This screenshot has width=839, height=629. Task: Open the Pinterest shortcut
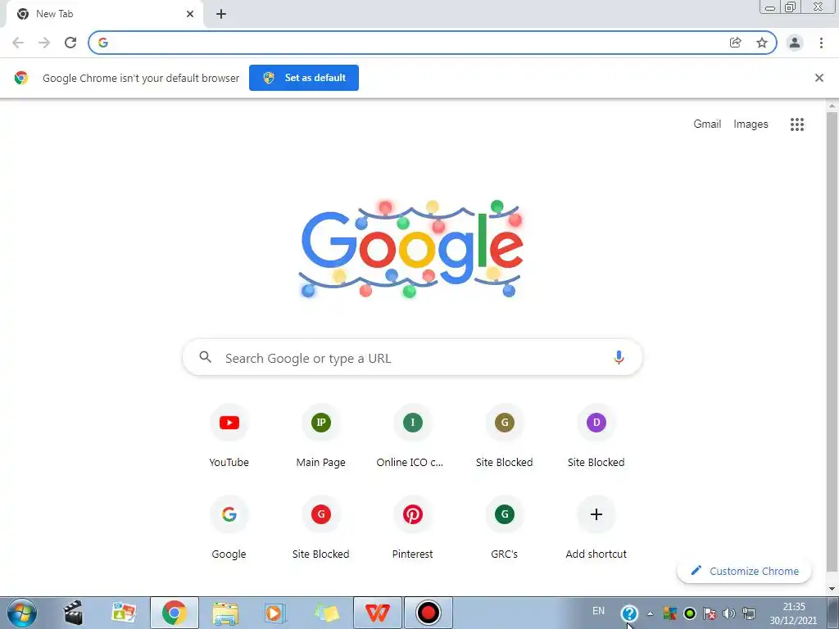(x=413, y=528)
